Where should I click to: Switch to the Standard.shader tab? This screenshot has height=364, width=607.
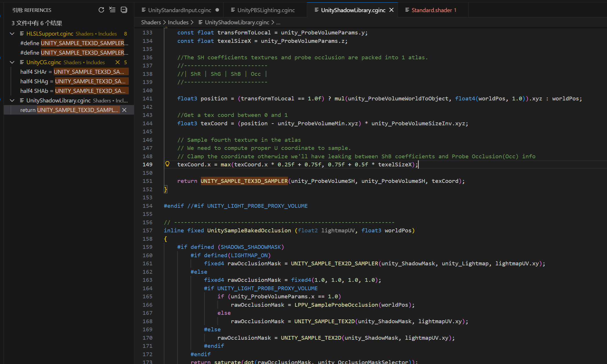click(x=431, y=10)
